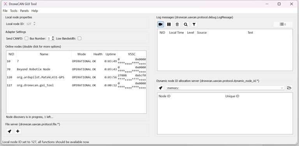The width and height of the screenshot is (299, 146).
Task: Launch the file server rocket button
Action: tap(9, 131)
